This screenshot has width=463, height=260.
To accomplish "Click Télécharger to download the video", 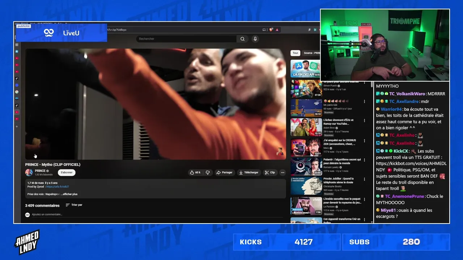I will pyautogui.click(x=249, y=173).
